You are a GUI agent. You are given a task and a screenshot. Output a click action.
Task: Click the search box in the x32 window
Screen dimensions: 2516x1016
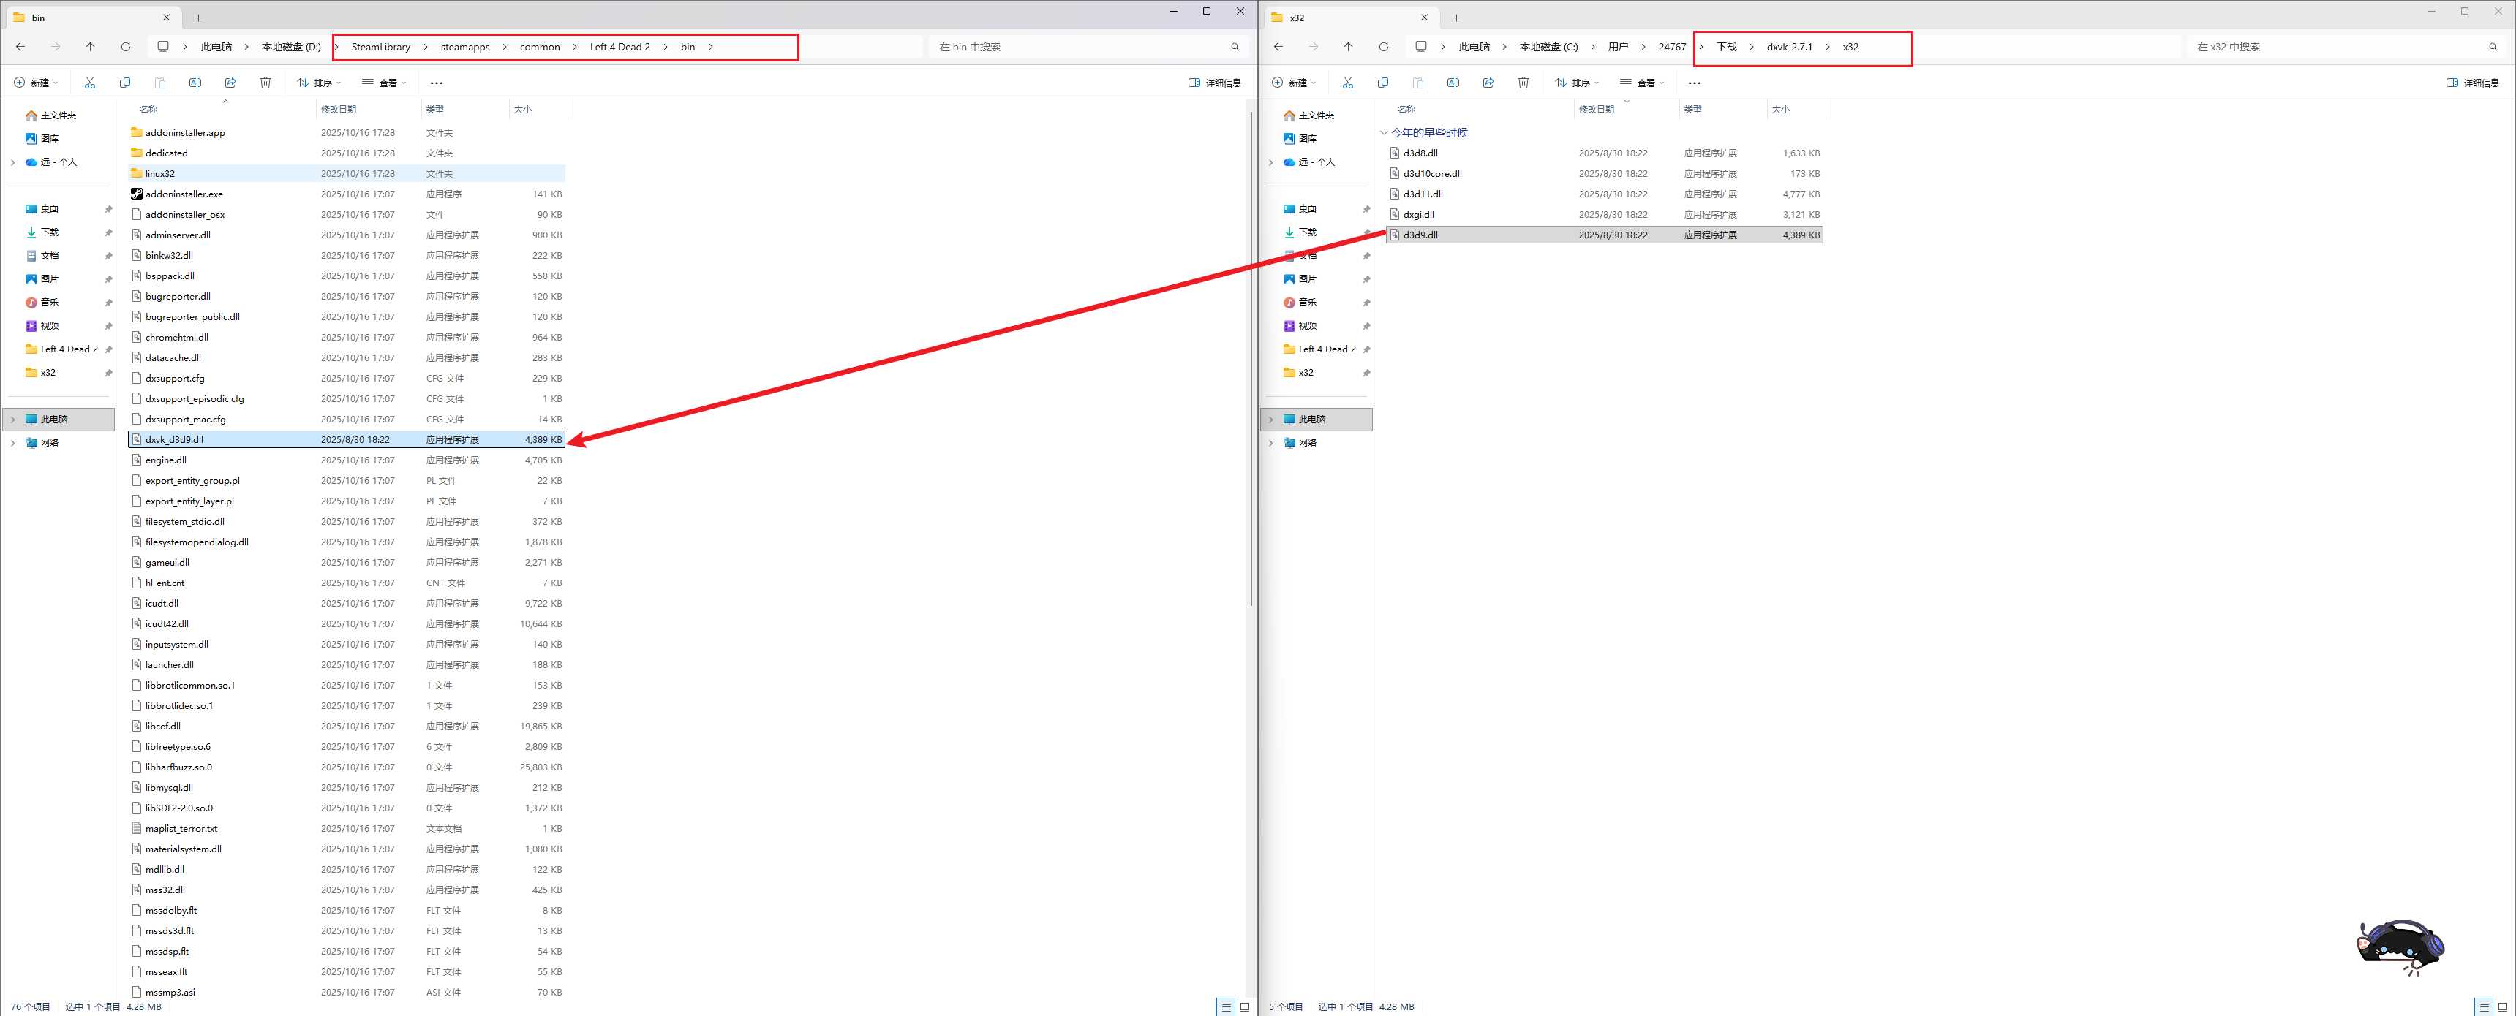(2335, 47)
